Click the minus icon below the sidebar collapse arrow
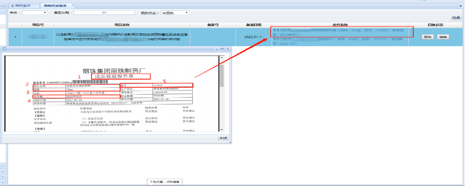The width and height of the screenshot is (465, 186). point(2,12)
